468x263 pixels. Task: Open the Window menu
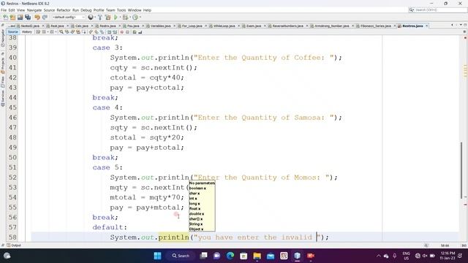[x=135, y=10]
